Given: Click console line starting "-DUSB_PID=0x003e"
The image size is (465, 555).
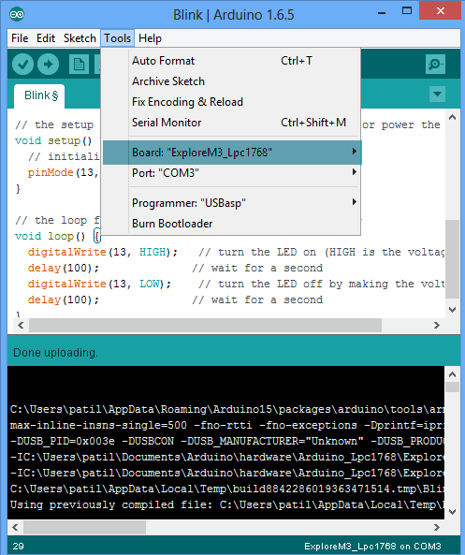Looking at the screenshot, I should 226,441.
